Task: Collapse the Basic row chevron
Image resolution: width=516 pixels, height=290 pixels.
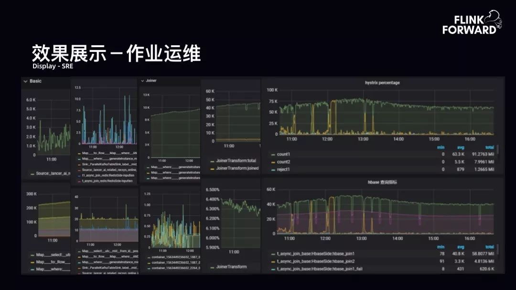Action: click(x=25, y=81)
